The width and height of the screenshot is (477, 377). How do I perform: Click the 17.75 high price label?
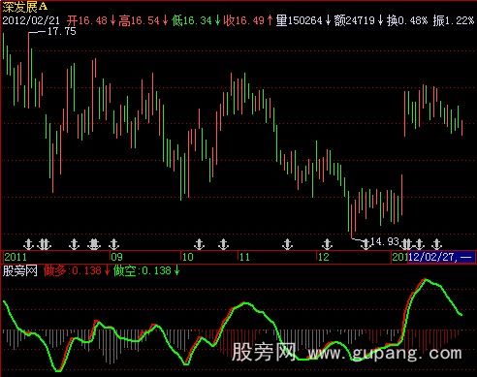[62, 31]
